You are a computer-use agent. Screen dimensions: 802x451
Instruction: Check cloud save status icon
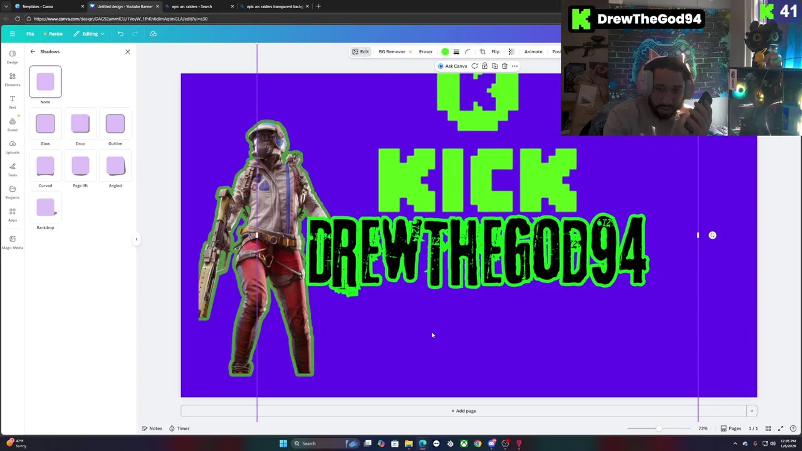(x=153, y=34)
